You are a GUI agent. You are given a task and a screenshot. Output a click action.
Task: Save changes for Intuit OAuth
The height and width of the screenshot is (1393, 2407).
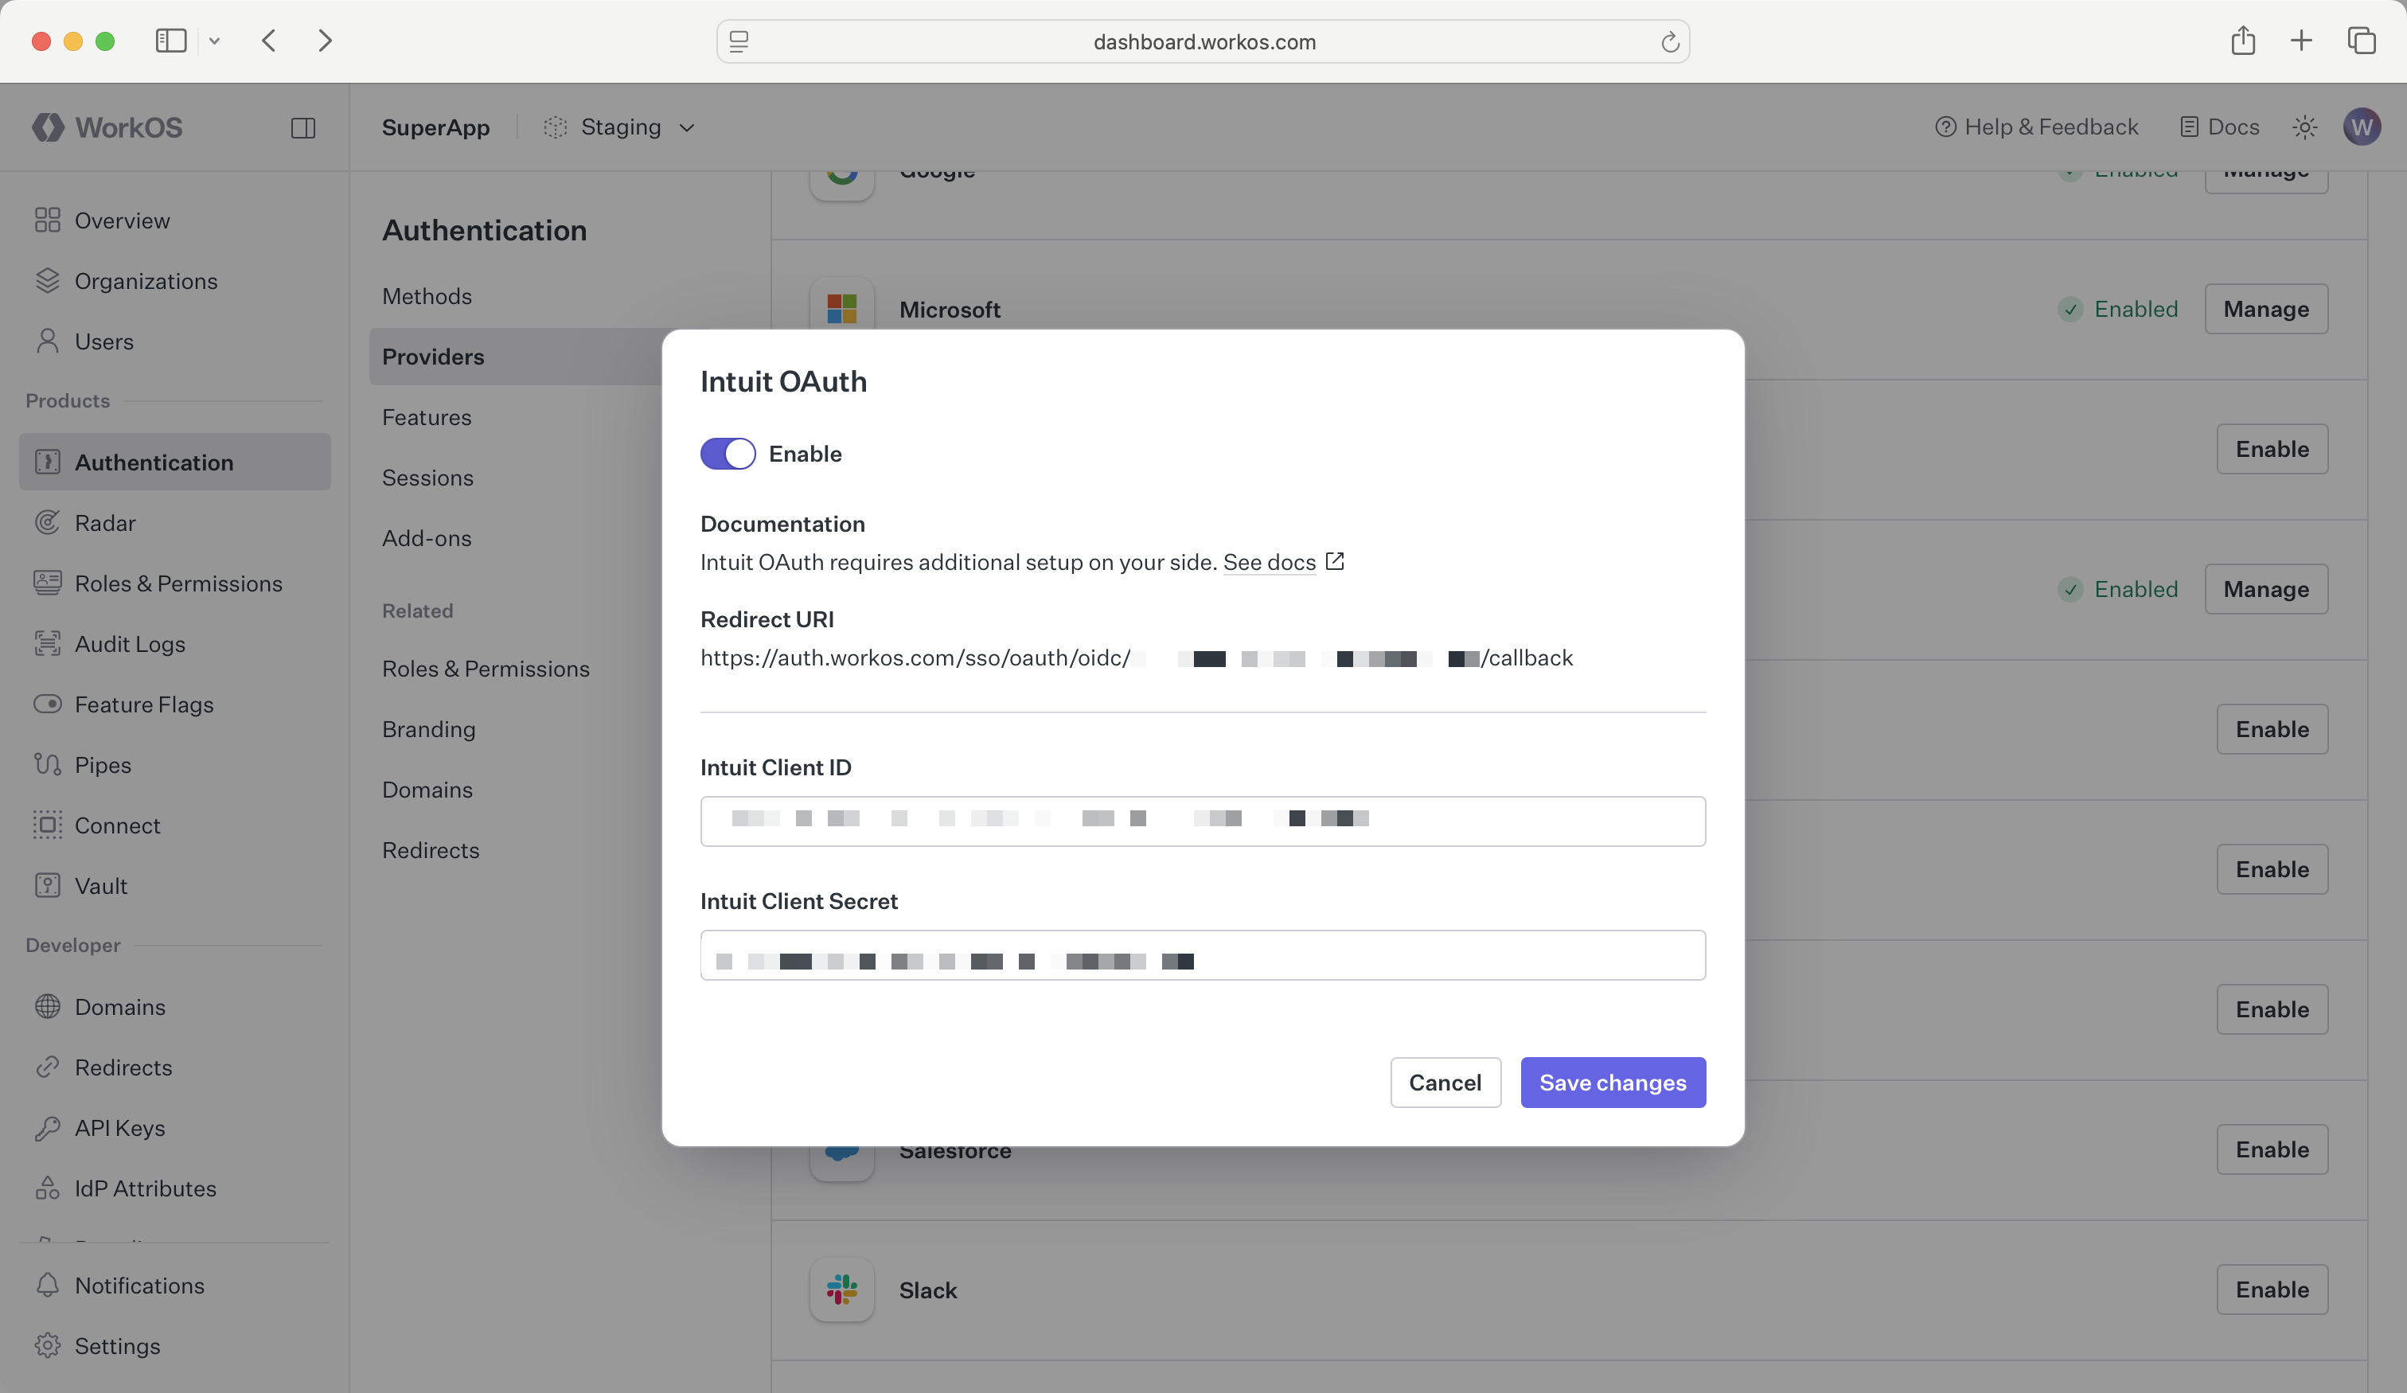click(1613, 1083)
